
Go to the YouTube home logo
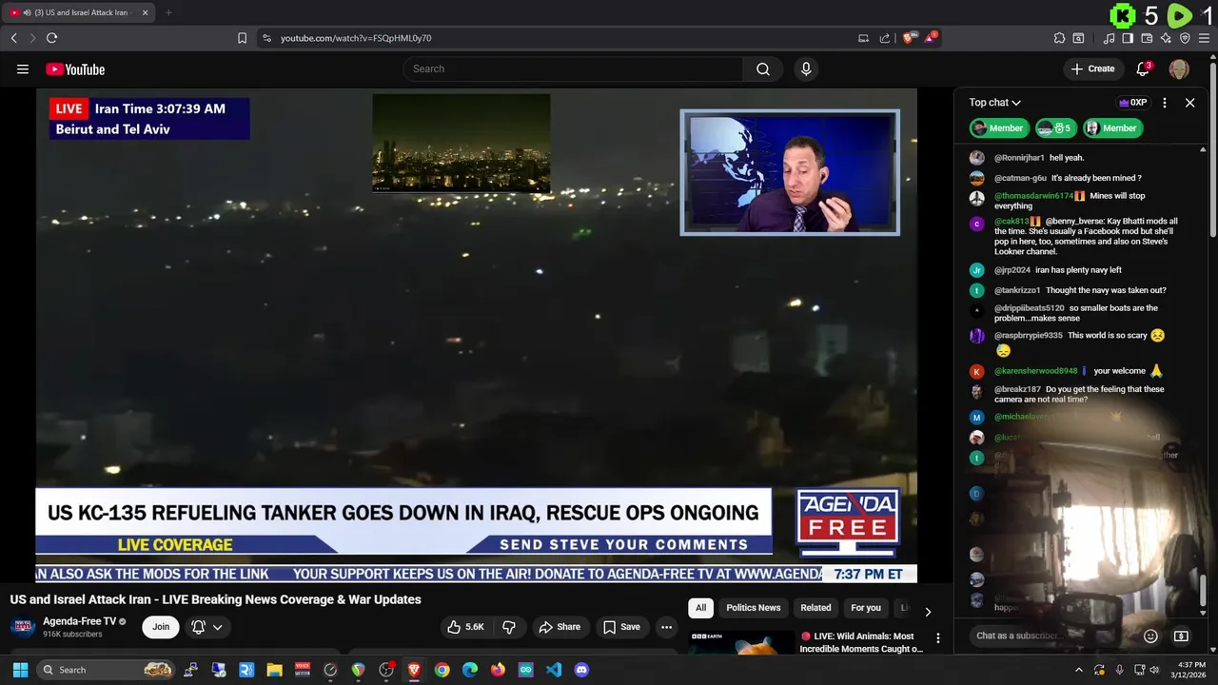75,68
